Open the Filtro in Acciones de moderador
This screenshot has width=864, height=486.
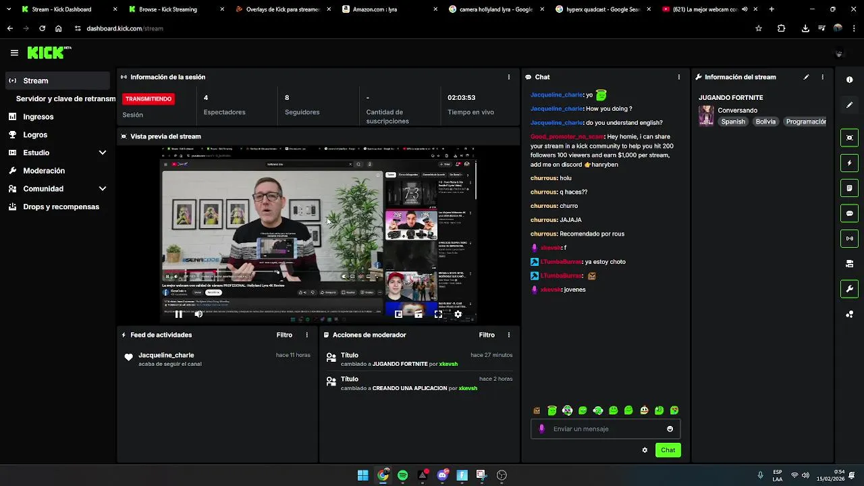pyautogui.click(x=487, y=335)
